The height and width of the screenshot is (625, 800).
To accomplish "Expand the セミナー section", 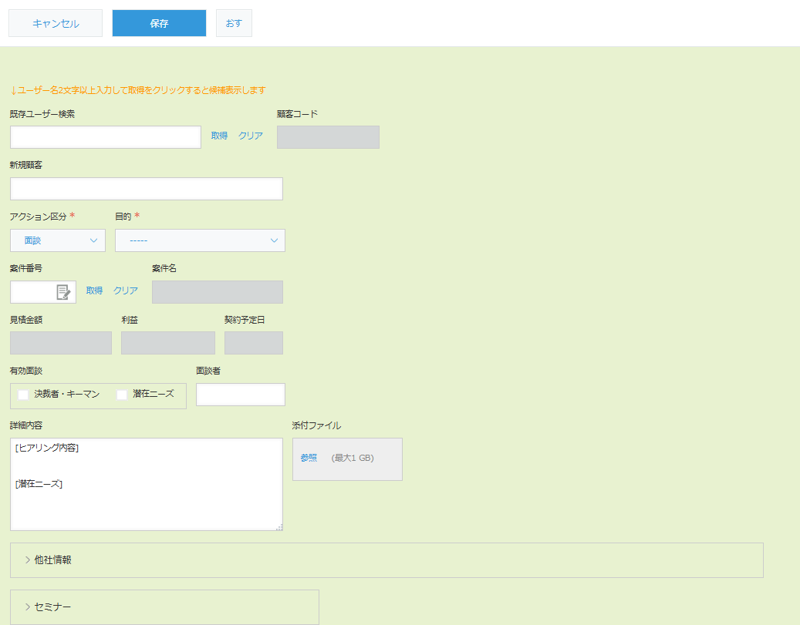I will pyautogui.click(x=164, y=607).
